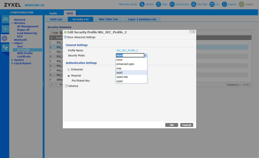
Task: Open the Dashboard sidebar icon
Action: point(5,19)
